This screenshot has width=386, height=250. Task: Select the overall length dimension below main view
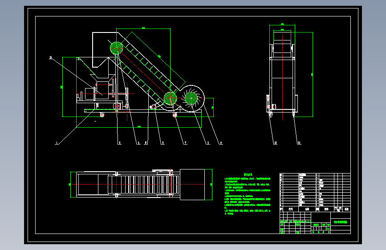(x=139, y=127)
